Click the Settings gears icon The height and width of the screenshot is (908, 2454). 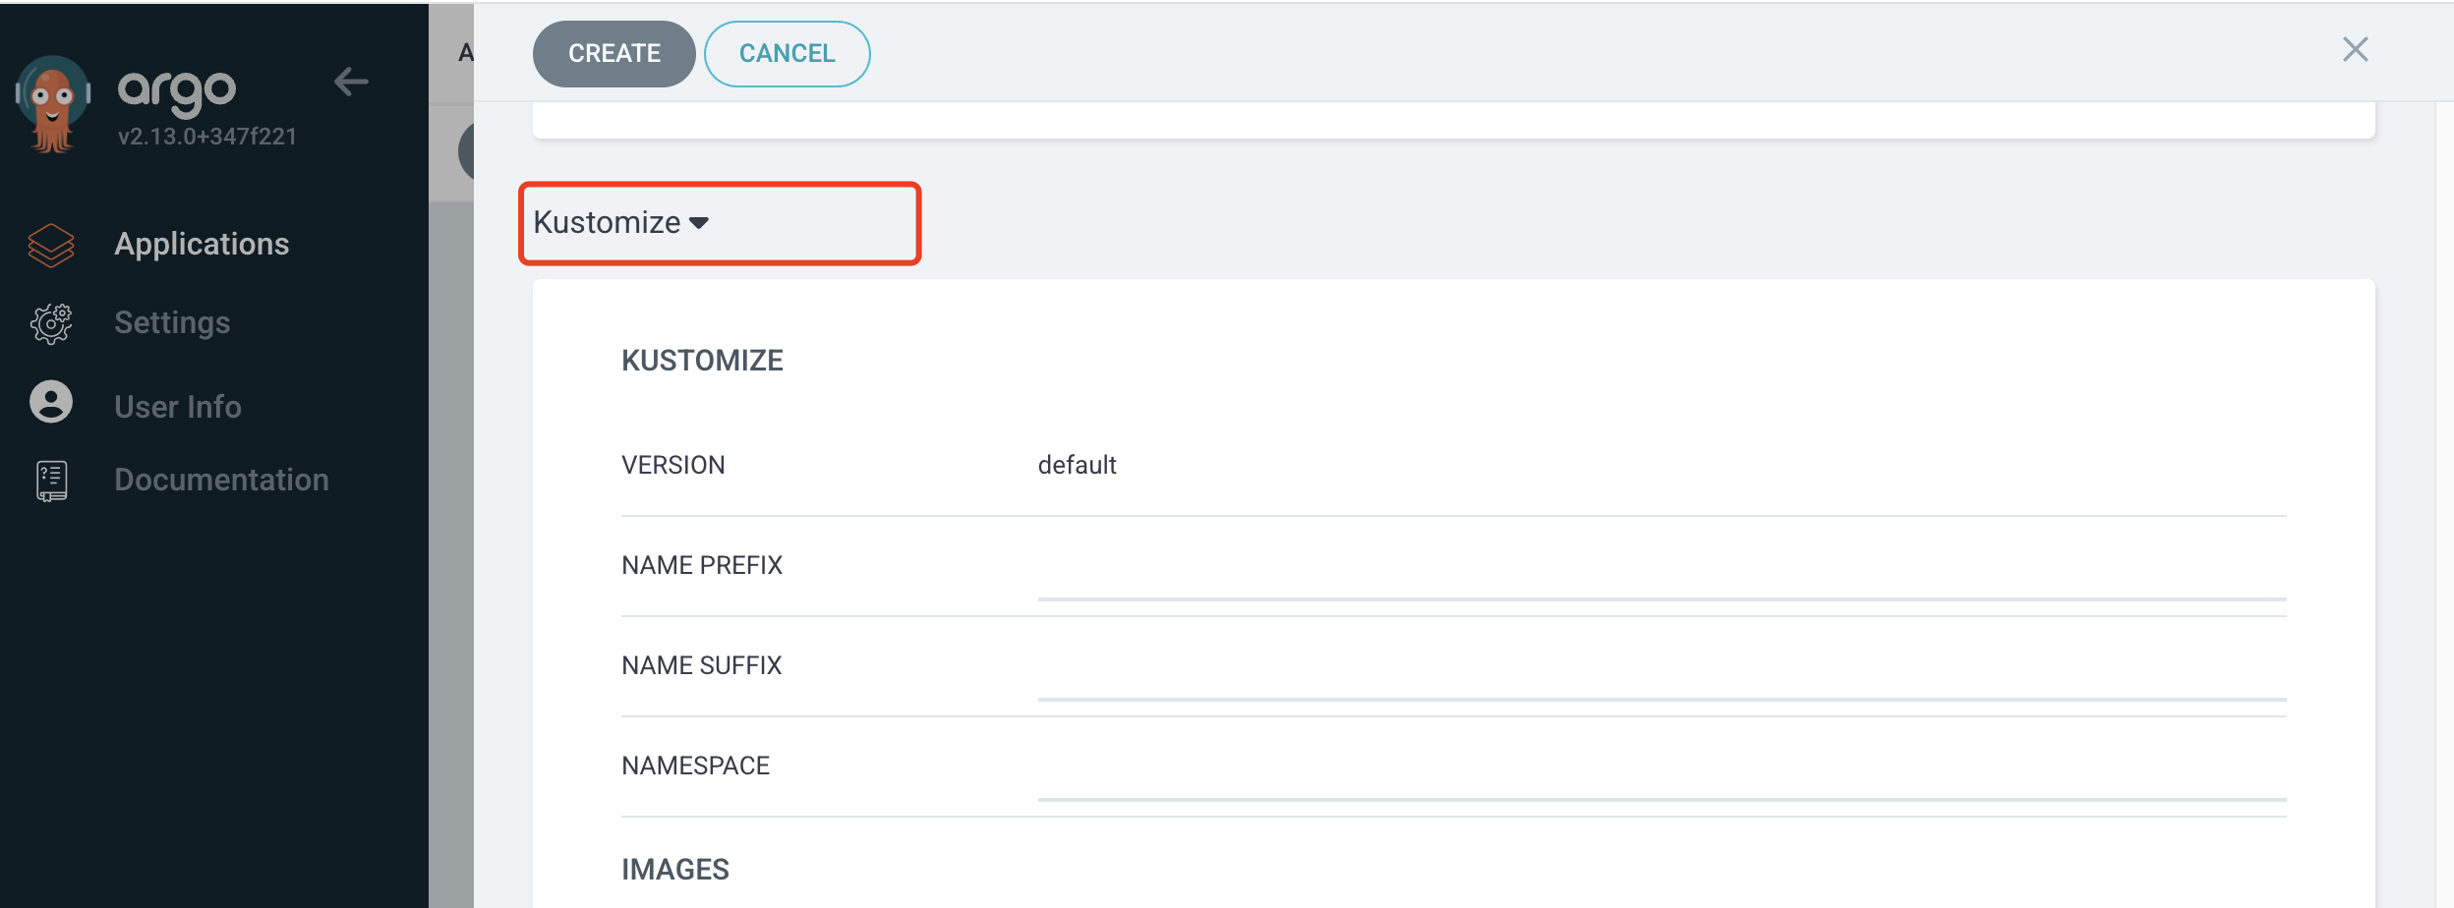[x=51, y=323]
